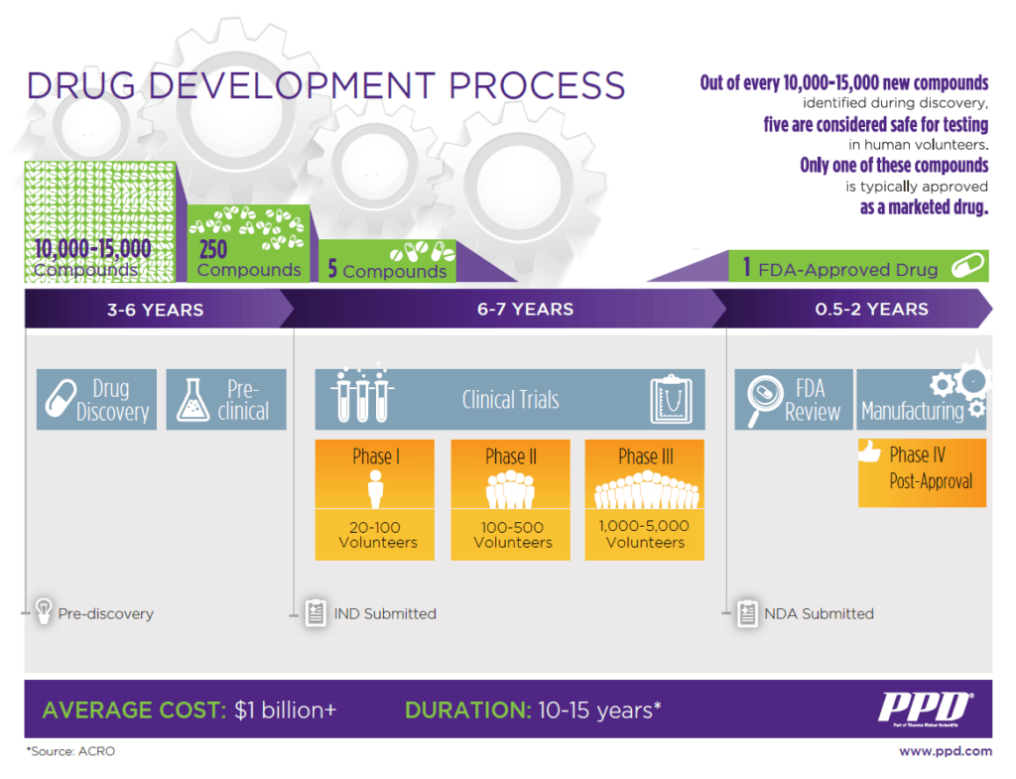Screen dimensions: 1016x779
Task: Click the 250 Compounds green block
Action: pos(248,244)
